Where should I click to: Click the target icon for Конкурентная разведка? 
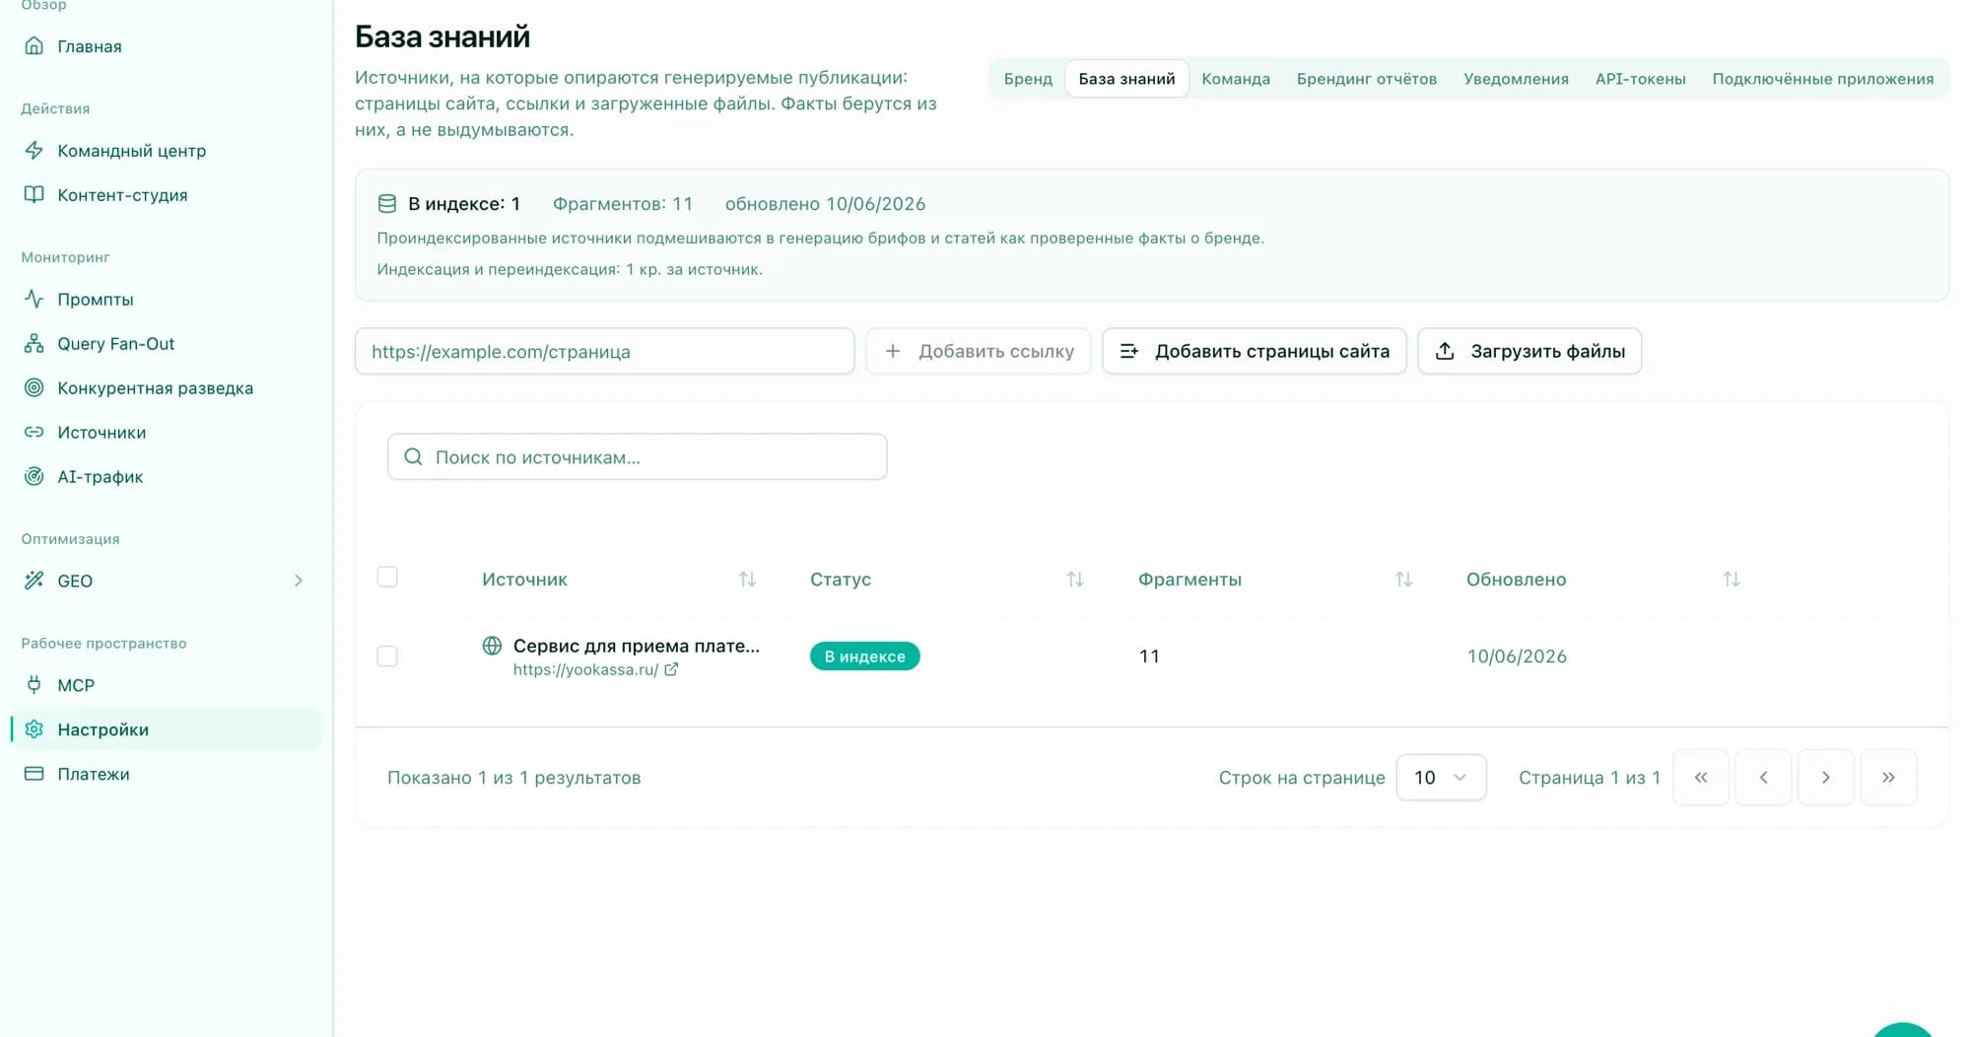pos(34,387)
